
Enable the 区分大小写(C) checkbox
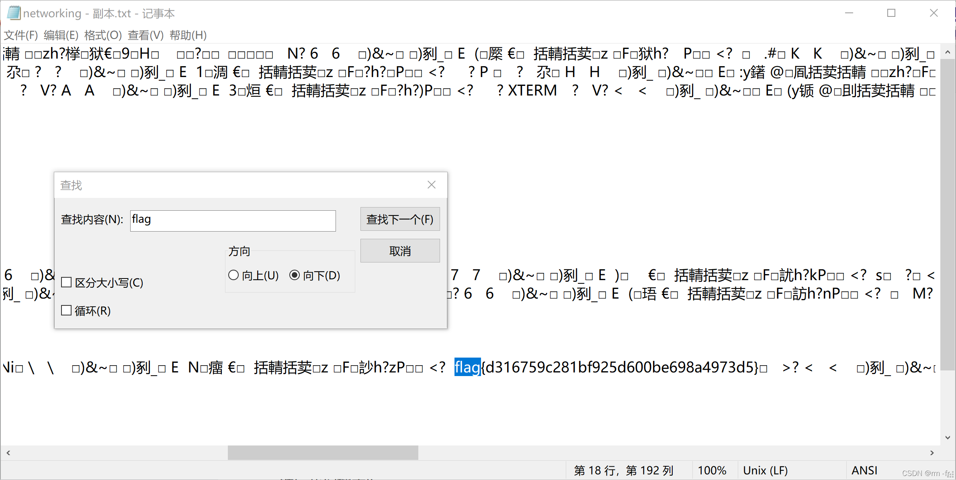pos(67,282)
